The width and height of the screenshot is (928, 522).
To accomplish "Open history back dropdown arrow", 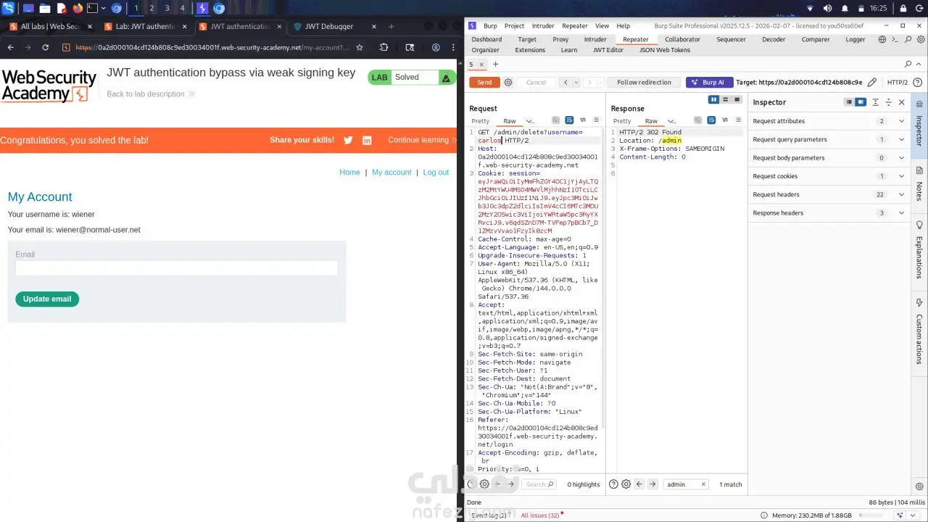I will tap(576, 83).
